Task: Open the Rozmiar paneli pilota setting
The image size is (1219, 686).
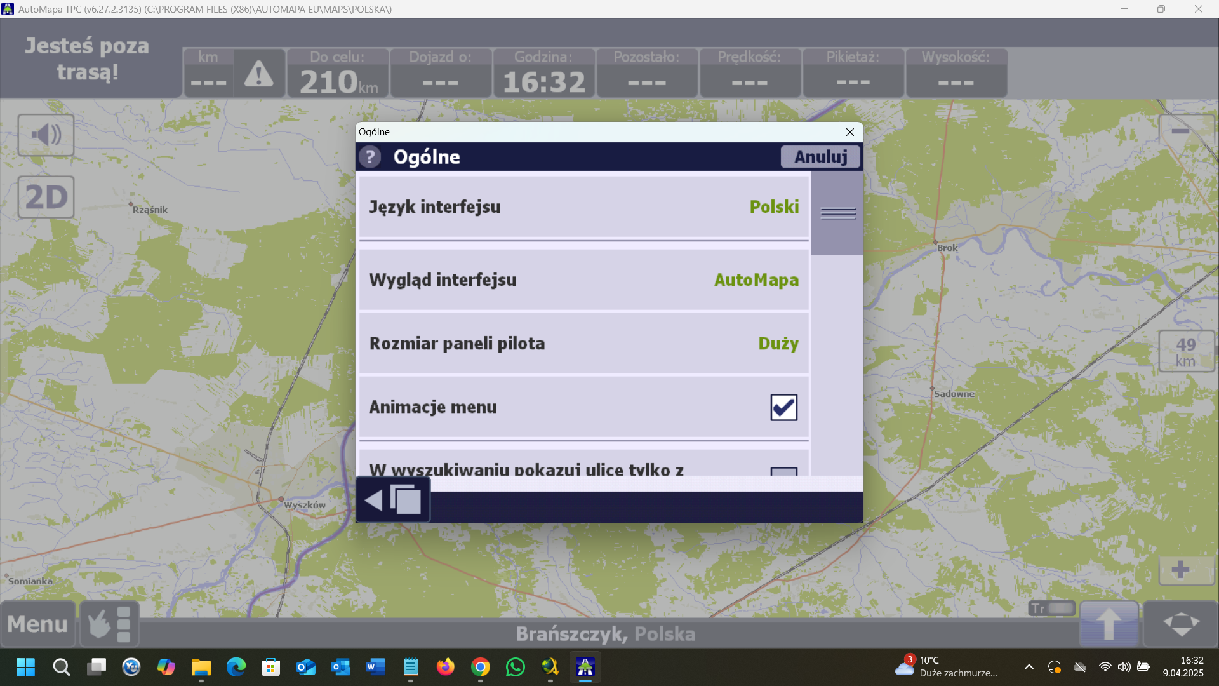Action: click(x=584, y=344)
